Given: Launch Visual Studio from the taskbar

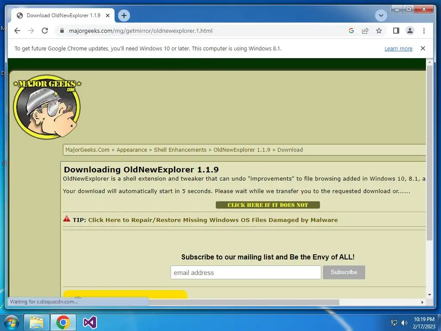Looking at the screenshot, I should [90, 322].
